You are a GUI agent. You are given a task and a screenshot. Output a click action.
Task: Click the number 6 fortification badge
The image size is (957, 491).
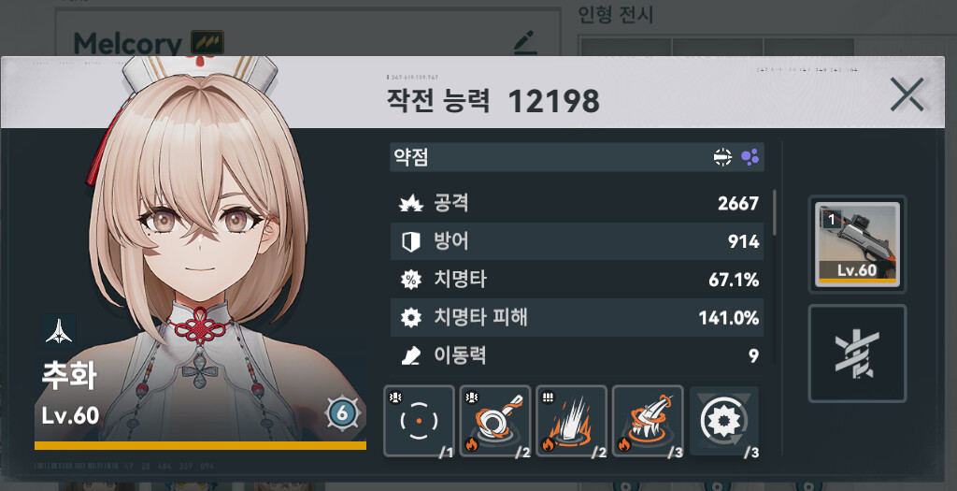(x=342, y=413)
